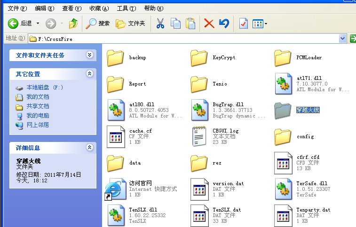Collapse the 其它位置 panel
The height and width of the screenshot is (227, 356).
(x=90, y=74)
